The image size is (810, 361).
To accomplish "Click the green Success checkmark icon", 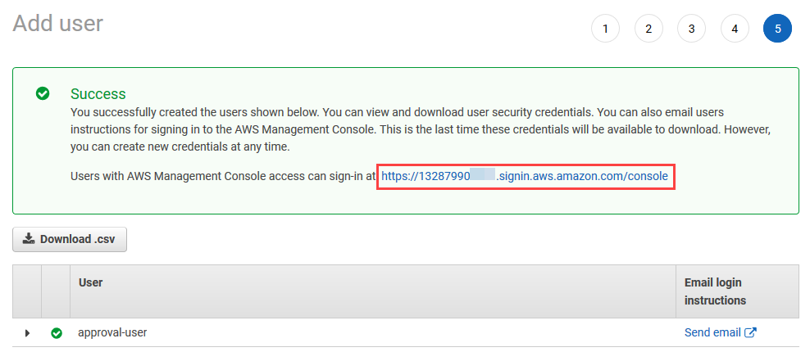I will click(43, 93).
